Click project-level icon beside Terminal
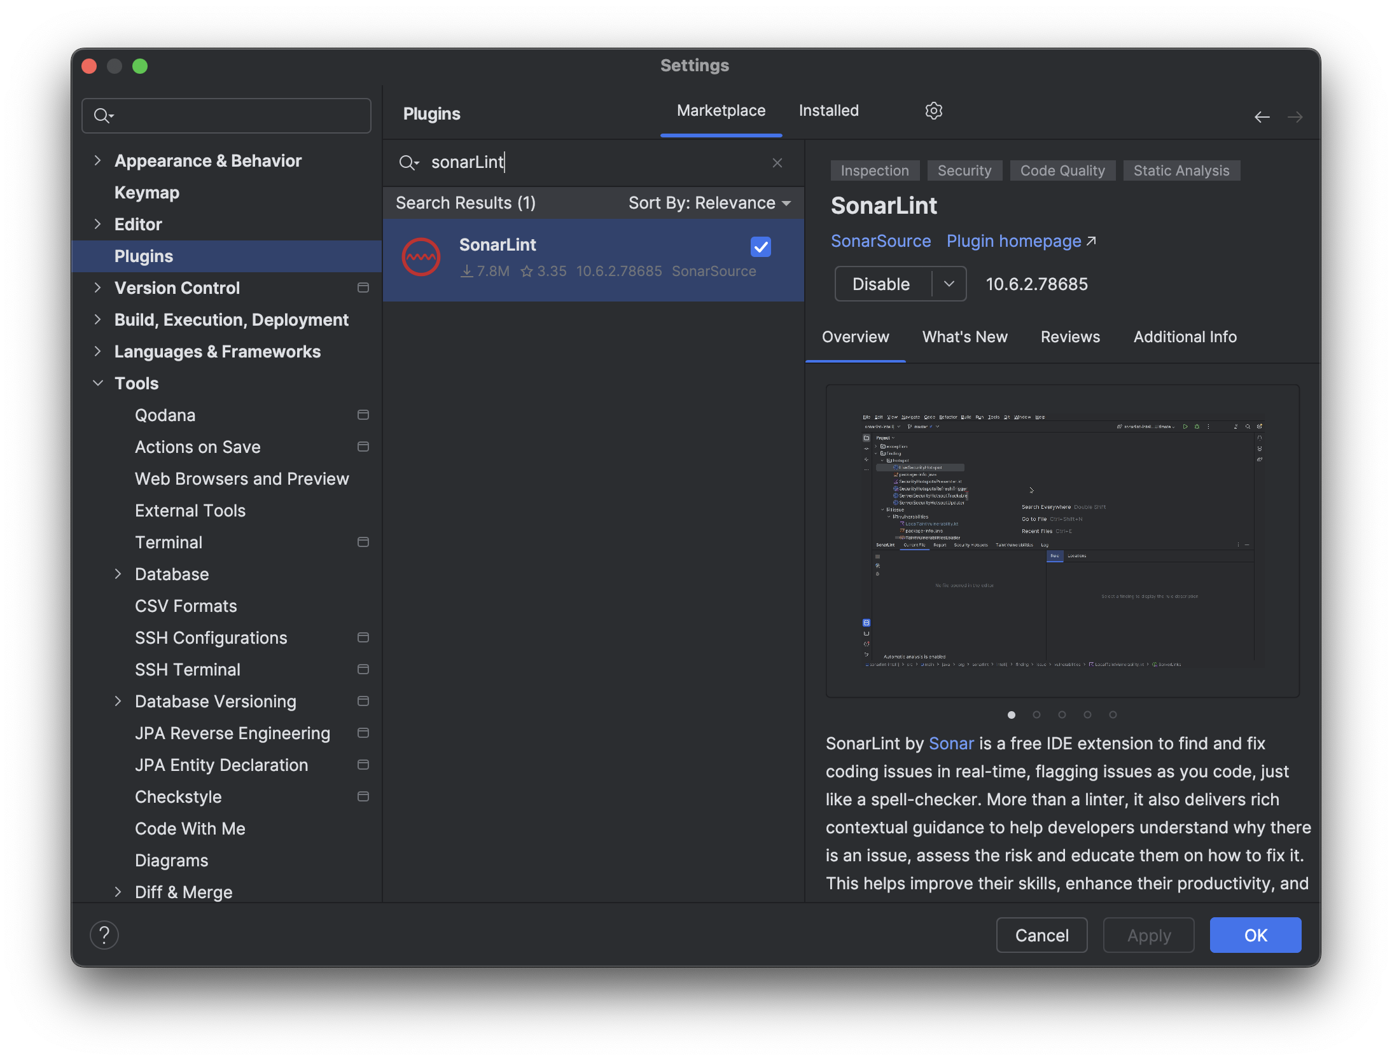This screenshot has height=1061, width=1392. click(363, 542)
